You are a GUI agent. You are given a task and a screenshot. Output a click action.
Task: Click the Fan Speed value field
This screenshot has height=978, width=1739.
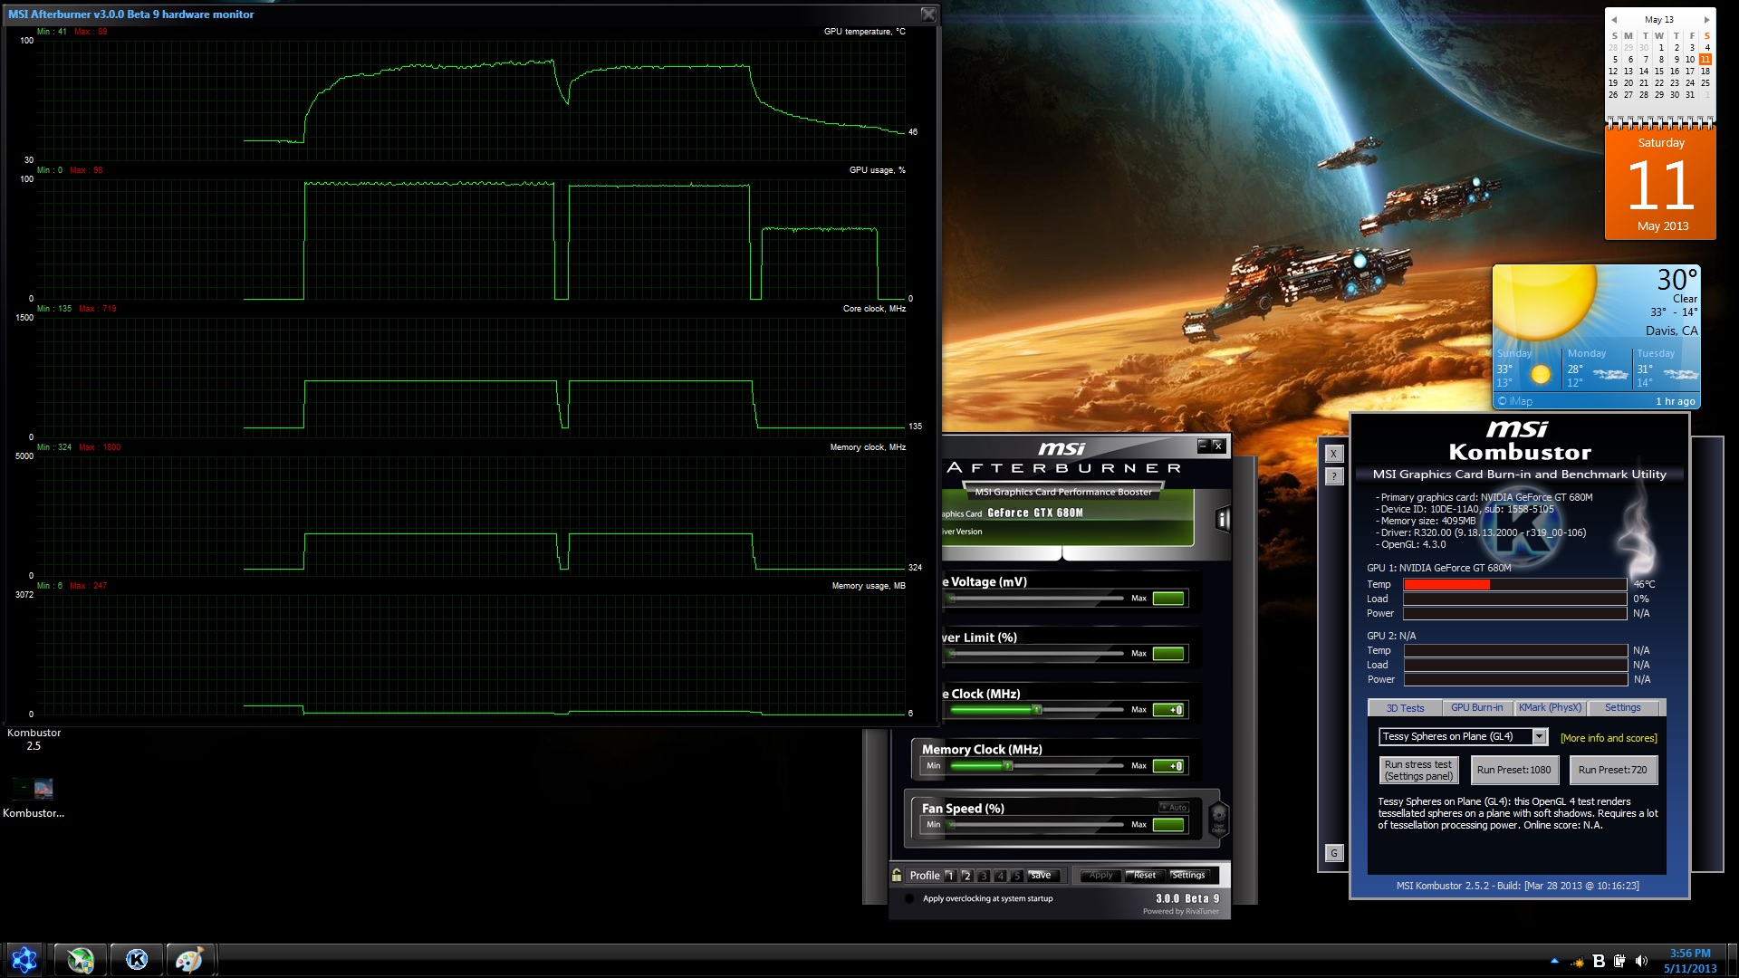point(1168,825)
